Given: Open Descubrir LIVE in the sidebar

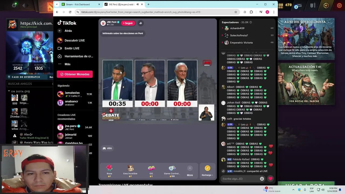Looking at the screenshot, I should tap(71, 40).
